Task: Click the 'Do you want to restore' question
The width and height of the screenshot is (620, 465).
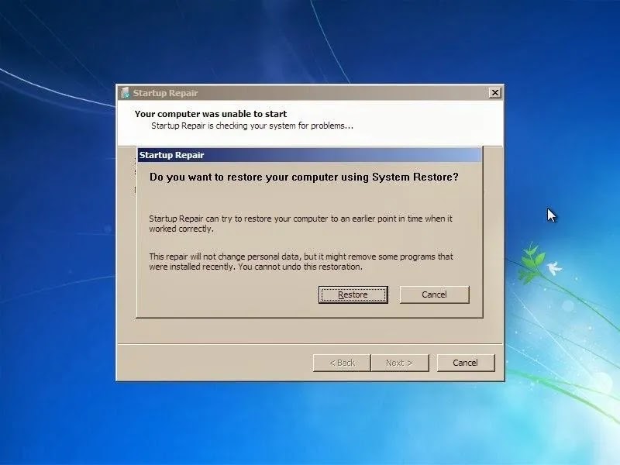Action: point(304,177)
